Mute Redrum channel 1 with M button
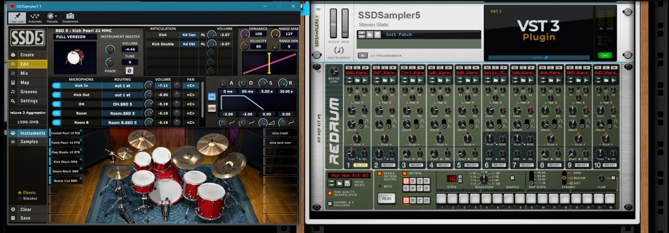This screenshot has height=233, width=669. [x=349, y=67]
